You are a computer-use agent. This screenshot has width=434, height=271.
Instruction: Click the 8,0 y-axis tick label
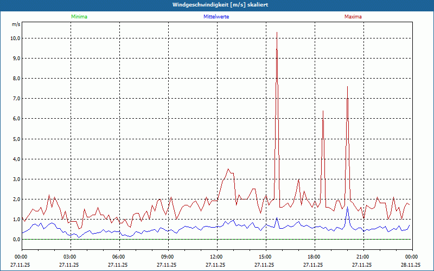tap(15, 79)
